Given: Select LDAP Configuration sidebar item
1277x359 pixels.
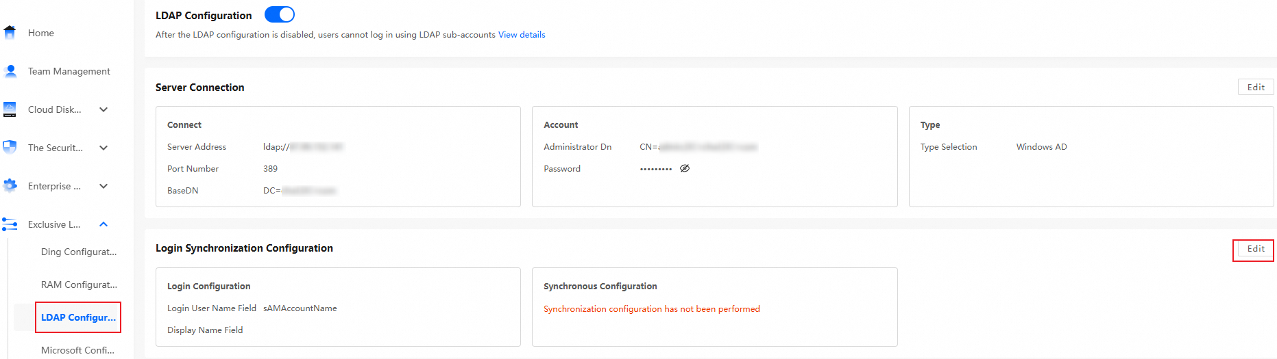Looking at the screenshot, I should pyautogui.click(x=78, y=317).
